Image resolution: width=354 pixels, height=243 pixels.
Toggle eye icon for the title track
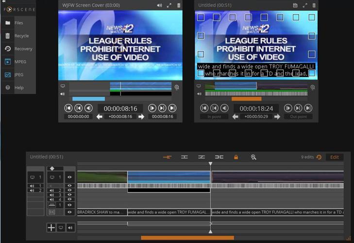69,205
